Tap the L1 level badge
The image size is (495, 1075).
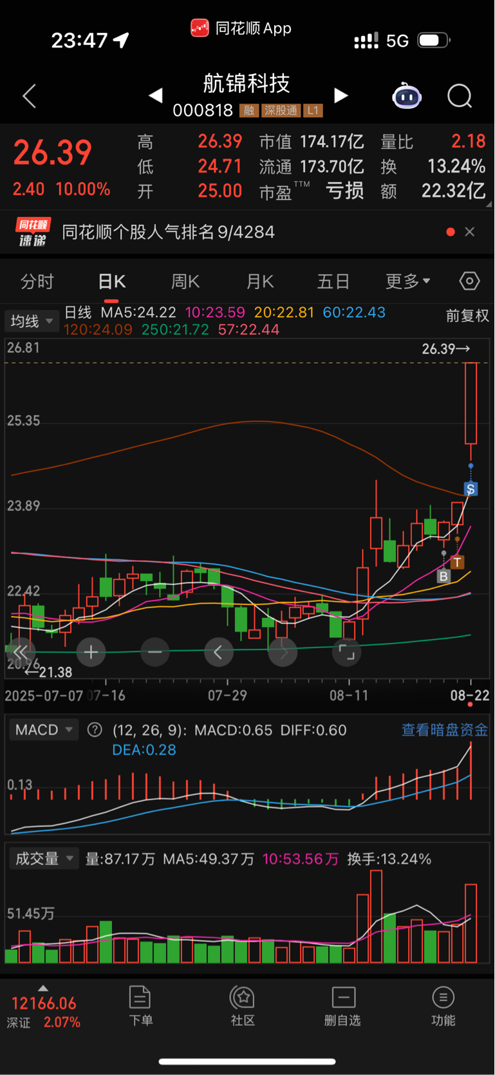(313, 110)
